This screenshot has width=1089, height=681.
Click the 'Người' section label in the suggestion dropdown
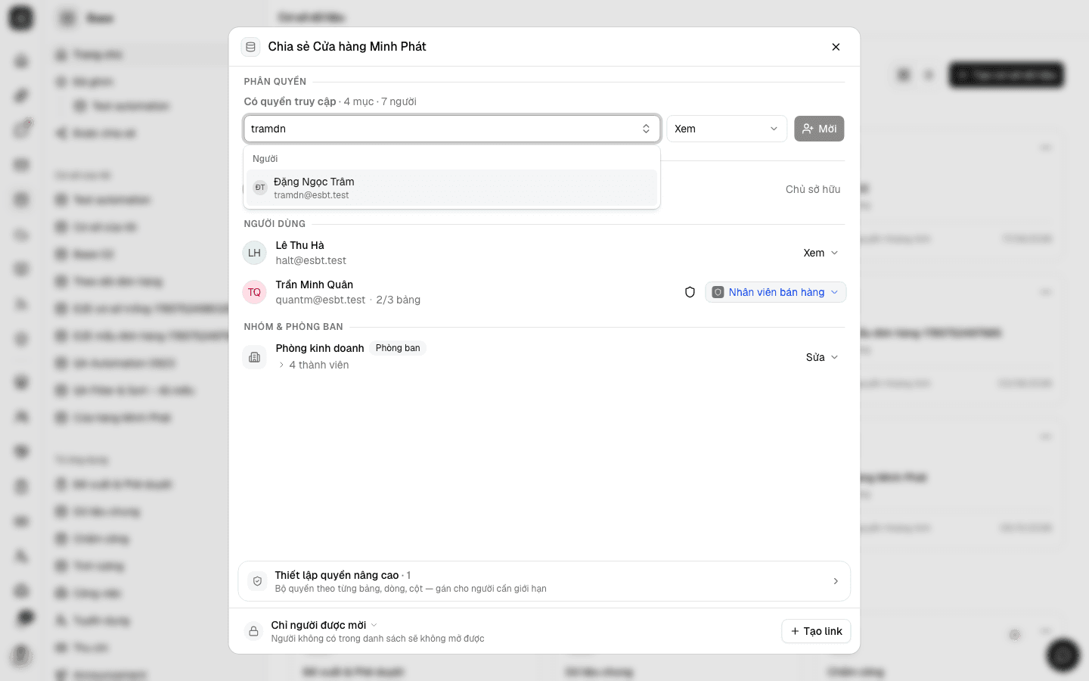265,159
